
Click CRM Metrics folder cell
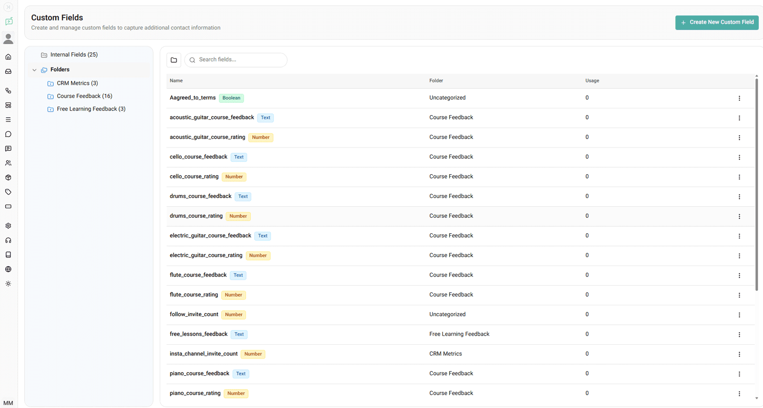(445, 354)
